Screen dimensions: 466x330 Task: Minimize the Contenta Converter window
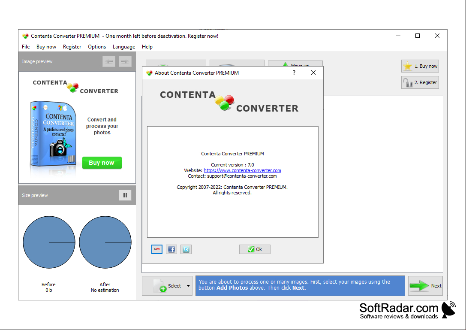point(398,36)
